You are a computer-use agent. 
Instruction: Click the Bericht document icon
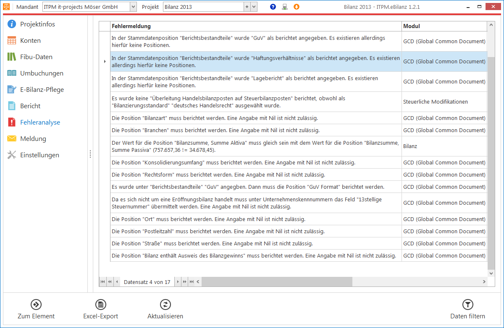pyautogui.click(x=12, y=106)
